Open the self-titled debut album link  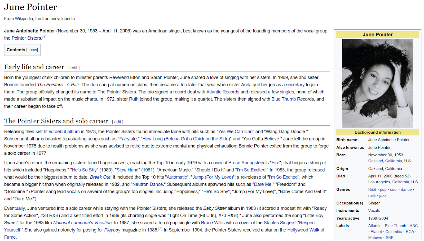58,131
